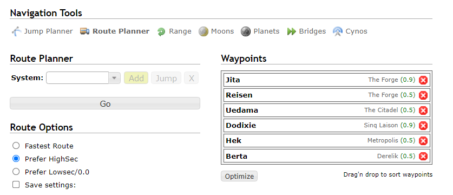453x195 pixels.
Task: Click the Add system button
Action: click(136, 78)
